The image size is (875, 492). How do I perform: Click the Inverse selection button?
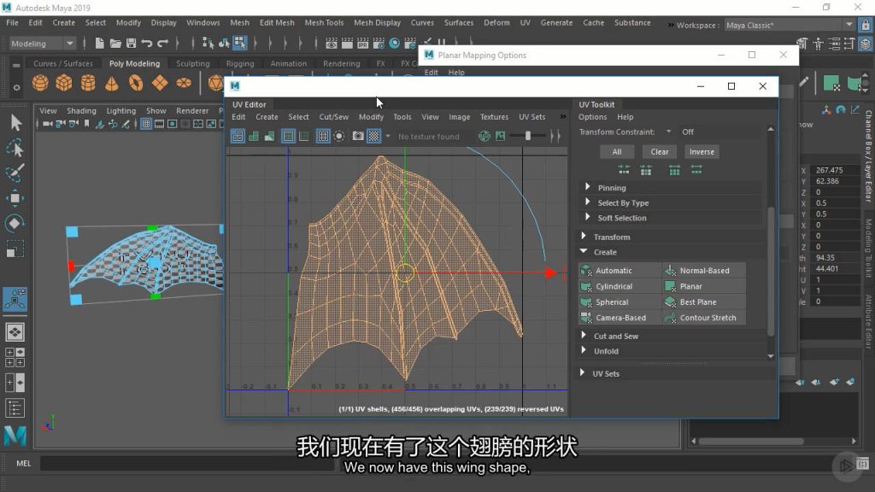[702, 152]
